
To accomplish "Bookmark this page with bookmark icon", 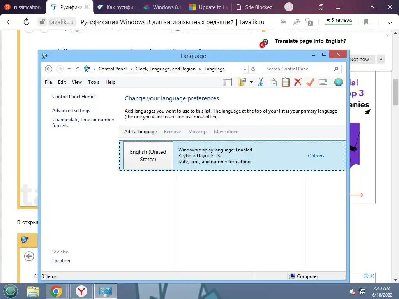I will (x=366, y=22).
